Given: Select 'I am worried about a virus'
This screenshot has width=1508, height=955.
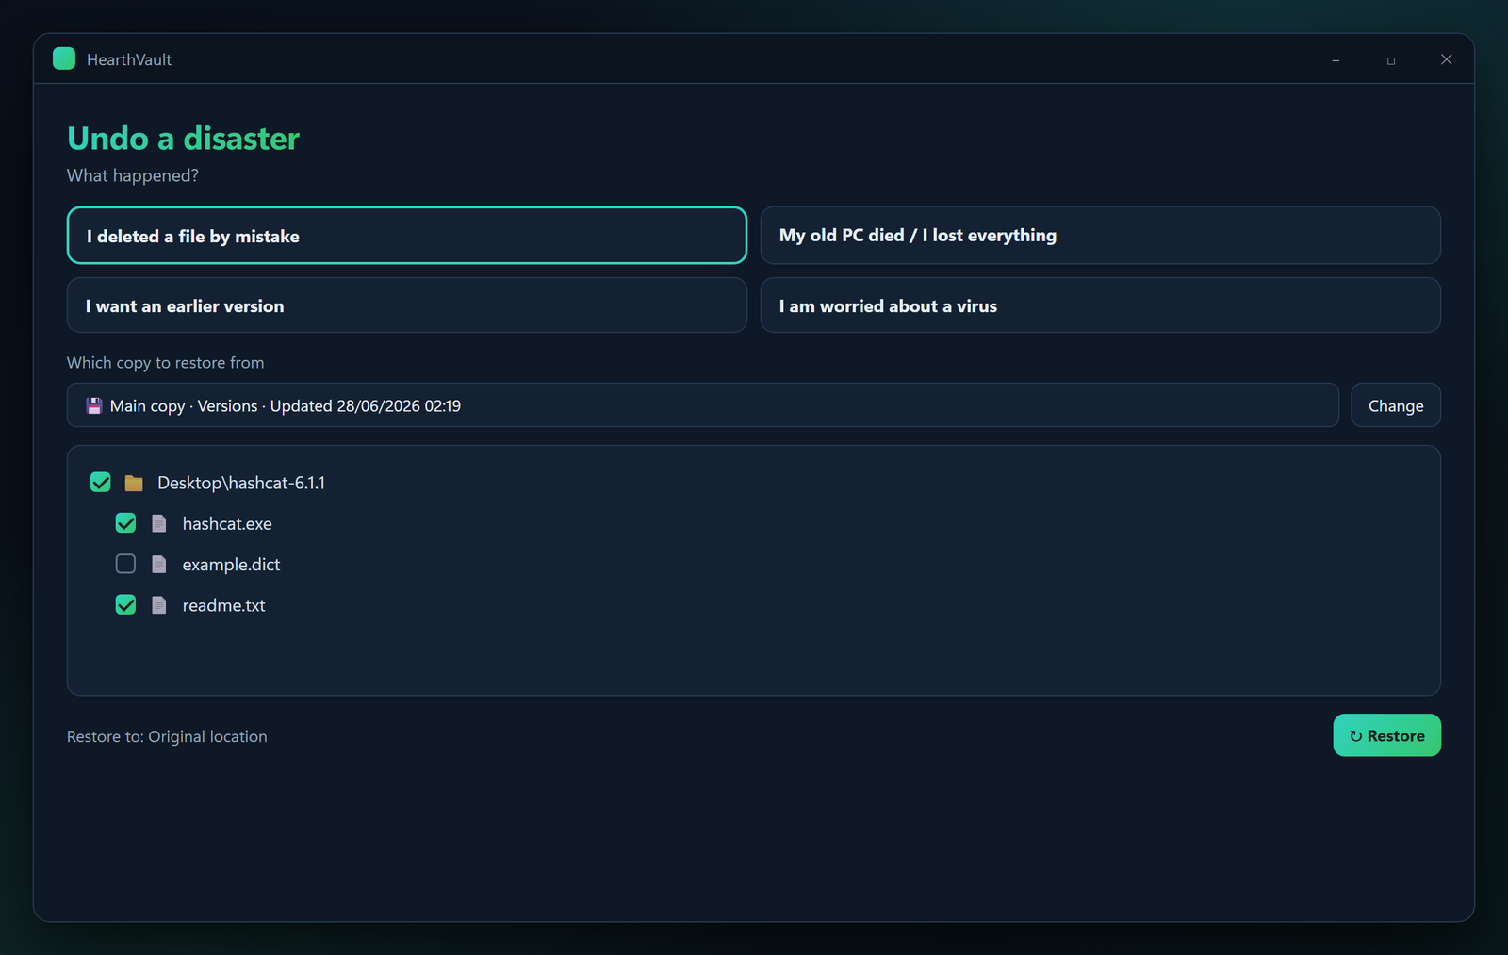Looking at the screenshot, I should pos(1101,305).
